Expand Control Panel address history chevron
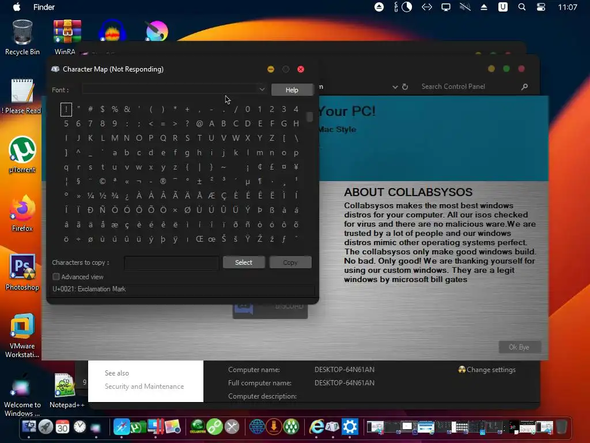 point(395,87)
